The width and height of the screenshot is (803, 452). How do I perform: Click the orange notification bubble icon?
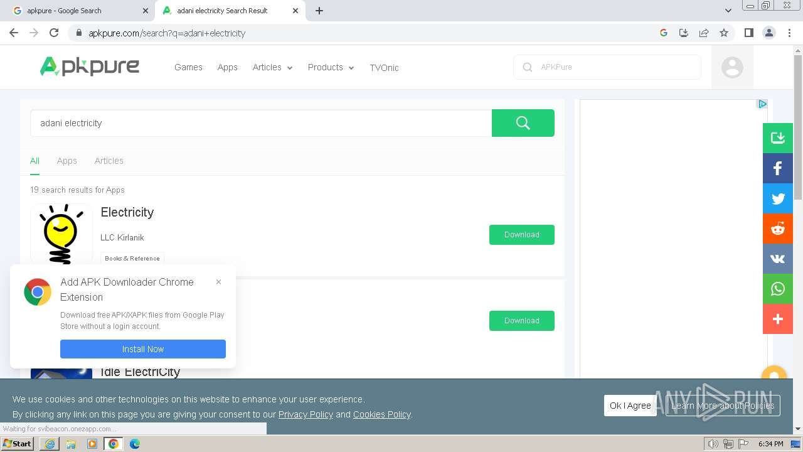pos(774,373)
